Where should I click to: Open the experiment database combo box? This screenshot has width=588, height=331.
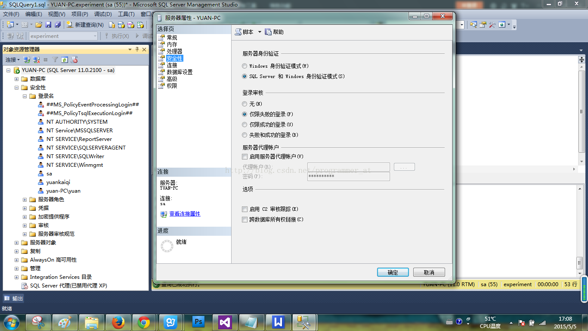64,36
